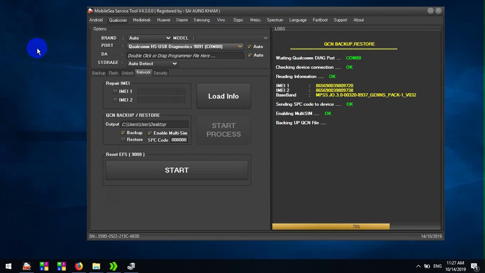Toggle the Backup checkbox
This screenshot has height=273, width=485.
[x=123, y=133]
